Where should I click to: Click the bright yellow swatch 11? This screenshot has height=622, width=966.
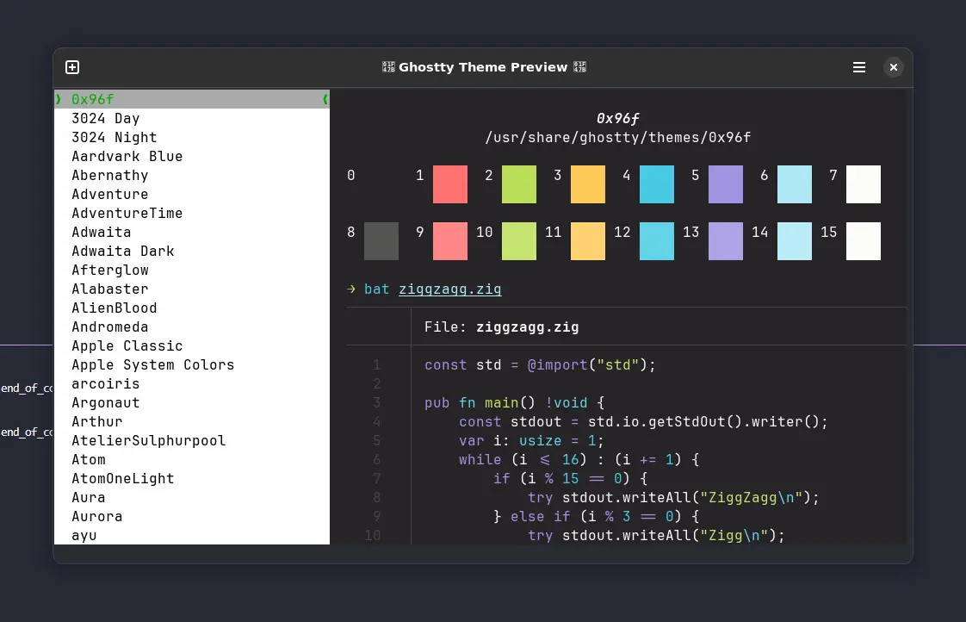588,241
